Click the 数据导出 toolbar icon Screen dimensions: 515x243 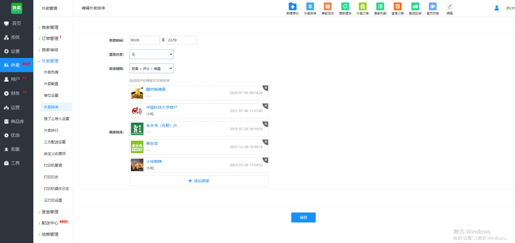292,7
